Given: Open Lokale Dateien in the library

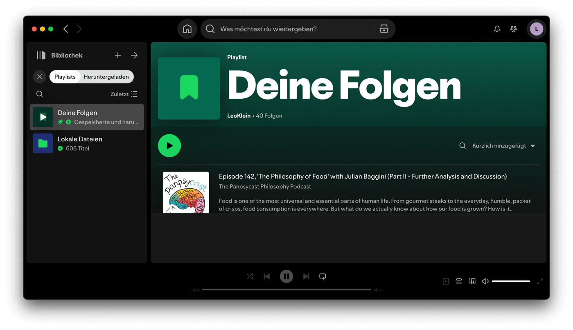Looking at the screenshot, I should pos(87,143).
